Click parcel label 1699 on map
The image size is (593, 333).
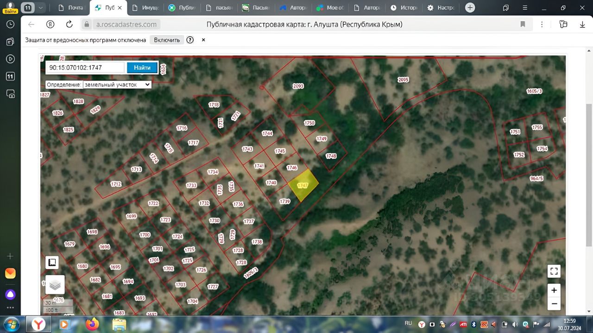tap(132, 216)
